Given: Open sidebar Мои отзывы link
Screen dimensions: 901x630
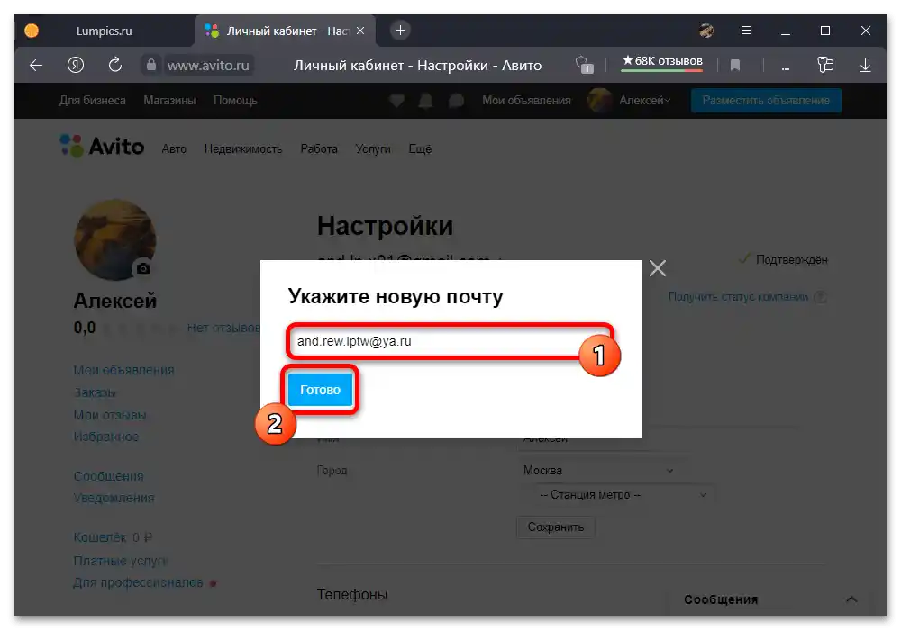Looking at the screenshot, I should (x=110, y=415).
